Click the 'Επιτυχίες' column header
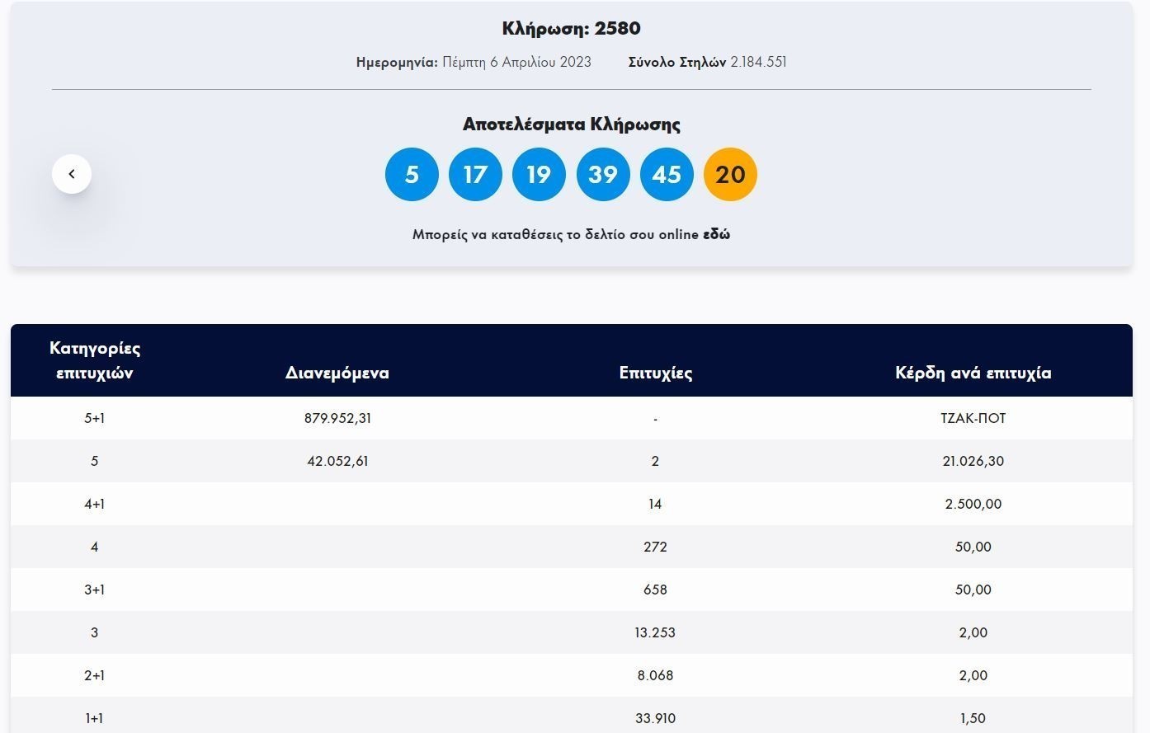This screenshot has width=1150, height=733. click(655, 373)
